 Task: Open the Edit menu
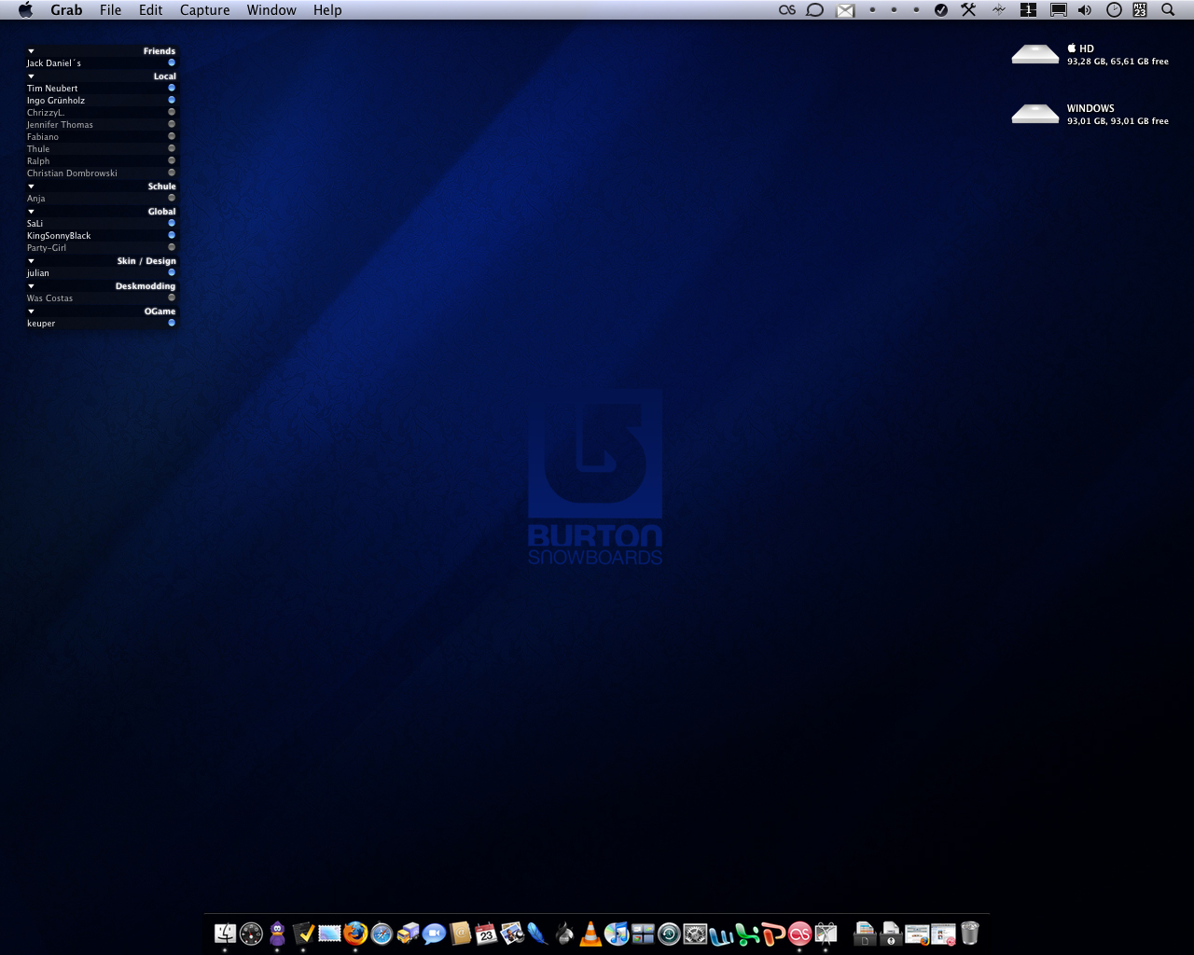coord(150,10)
